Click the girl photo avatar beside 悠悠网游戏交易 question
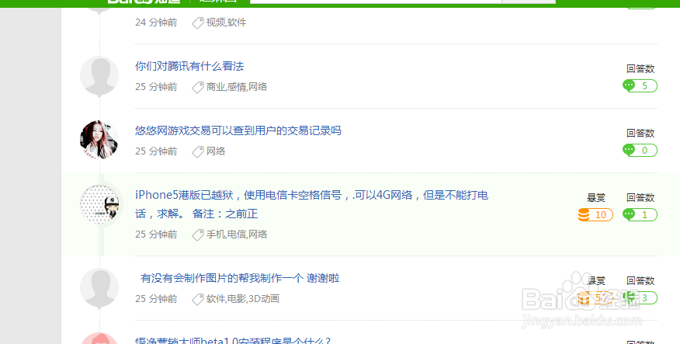 [99, 140]
